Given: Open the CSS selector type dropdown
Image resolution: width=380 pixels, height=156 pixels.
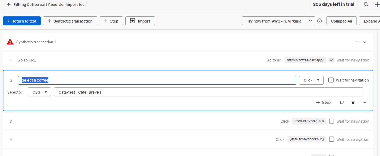Looking at the screenshot, I should pyautogui.click(x=39, y=92).
